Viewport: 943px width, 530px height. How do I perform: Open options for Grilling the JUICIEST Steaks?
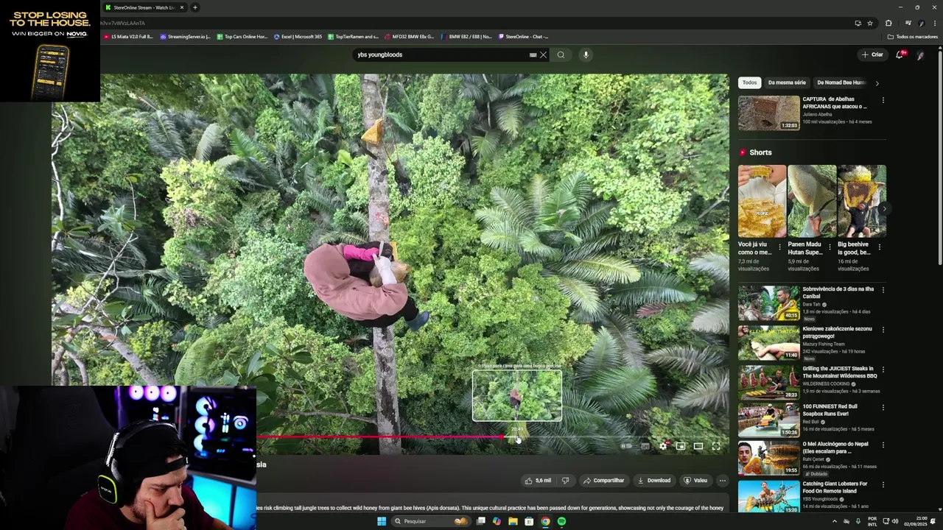point(883,370)
